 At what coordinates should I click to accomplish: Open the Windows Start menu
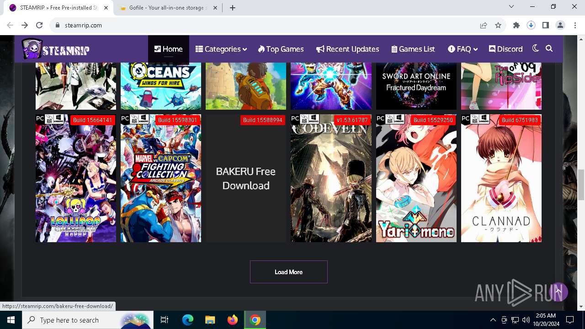click(x=11, y=320)
